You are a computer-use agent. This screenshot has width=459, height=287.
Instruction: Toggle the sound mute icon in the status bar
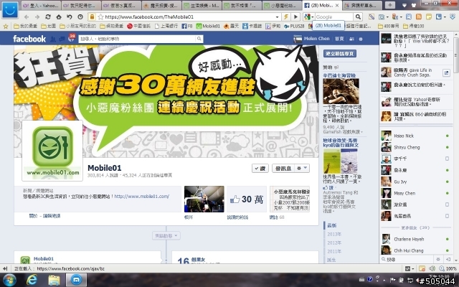click(432, 268)
